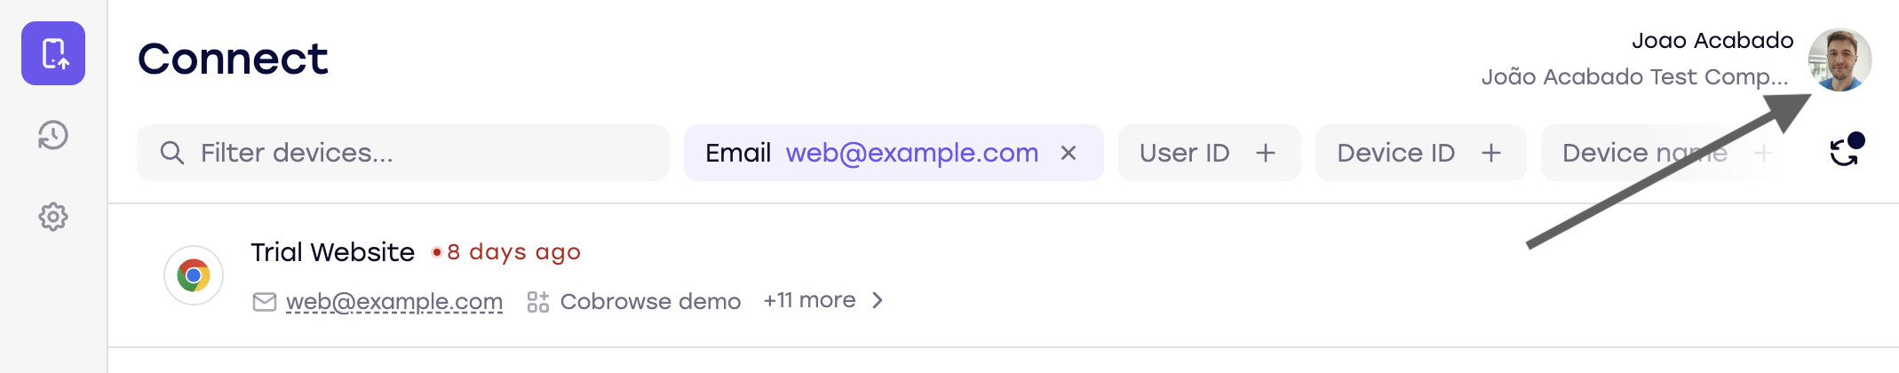
Task: Click the user profile avatar photo
Action: [1839, 60]
